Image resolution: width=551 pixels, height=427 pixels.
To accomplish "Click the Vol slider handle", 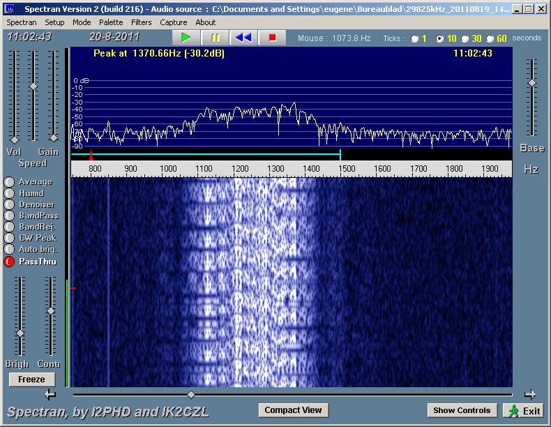I will point(14,140).
